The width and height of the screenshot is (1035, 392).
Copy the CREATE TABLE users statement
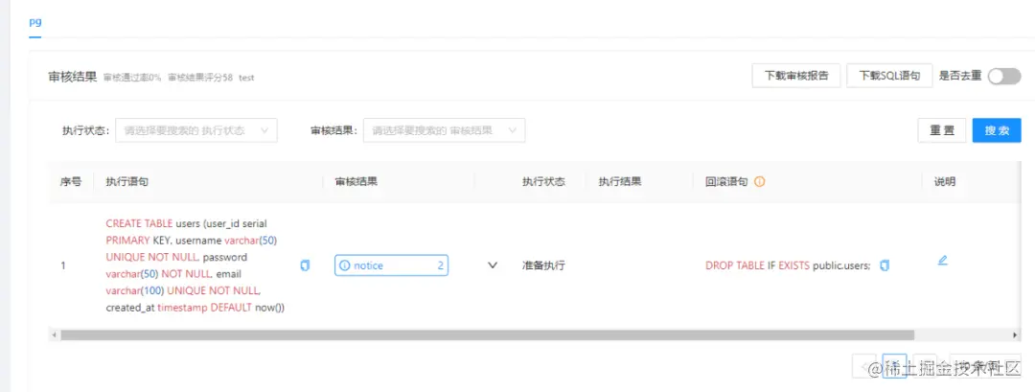(305, 265)
